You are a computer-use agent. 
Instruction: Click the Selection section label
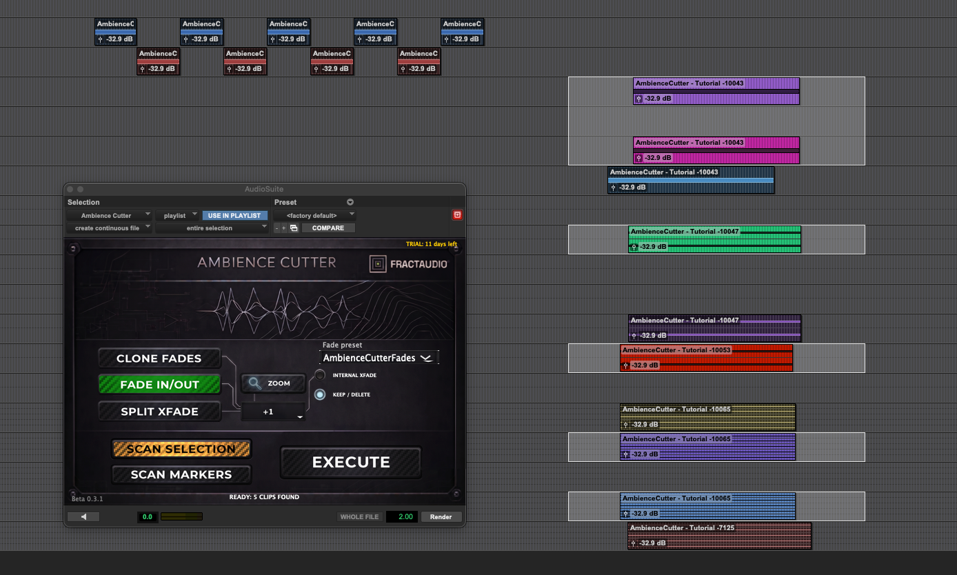click(x=83, y=202)
